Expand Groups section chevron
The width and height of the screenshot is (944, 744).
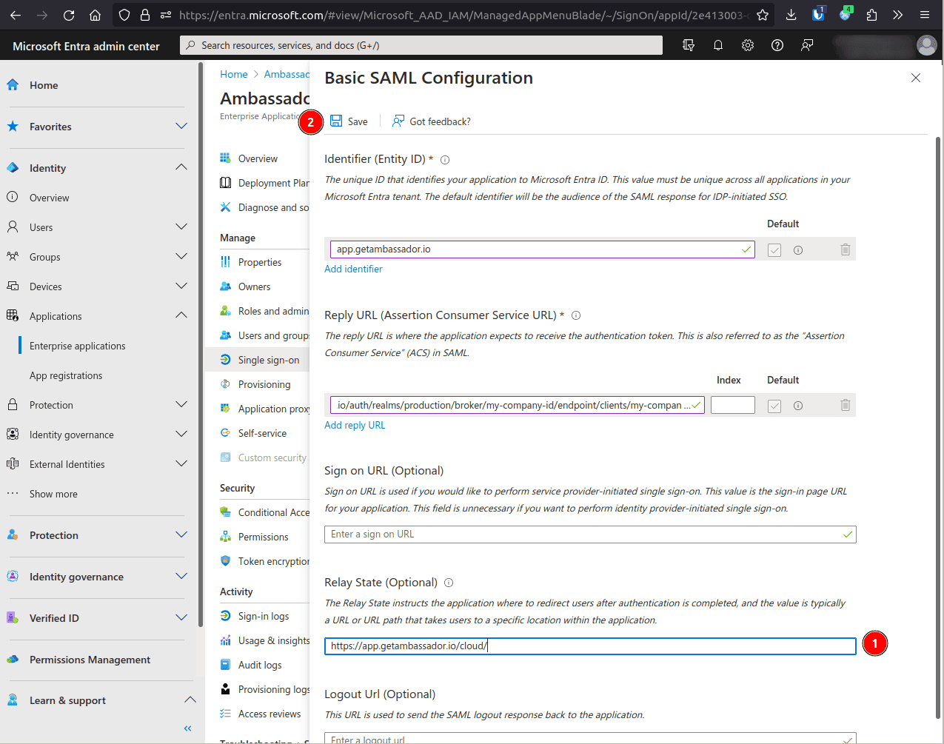click(181, 257)
